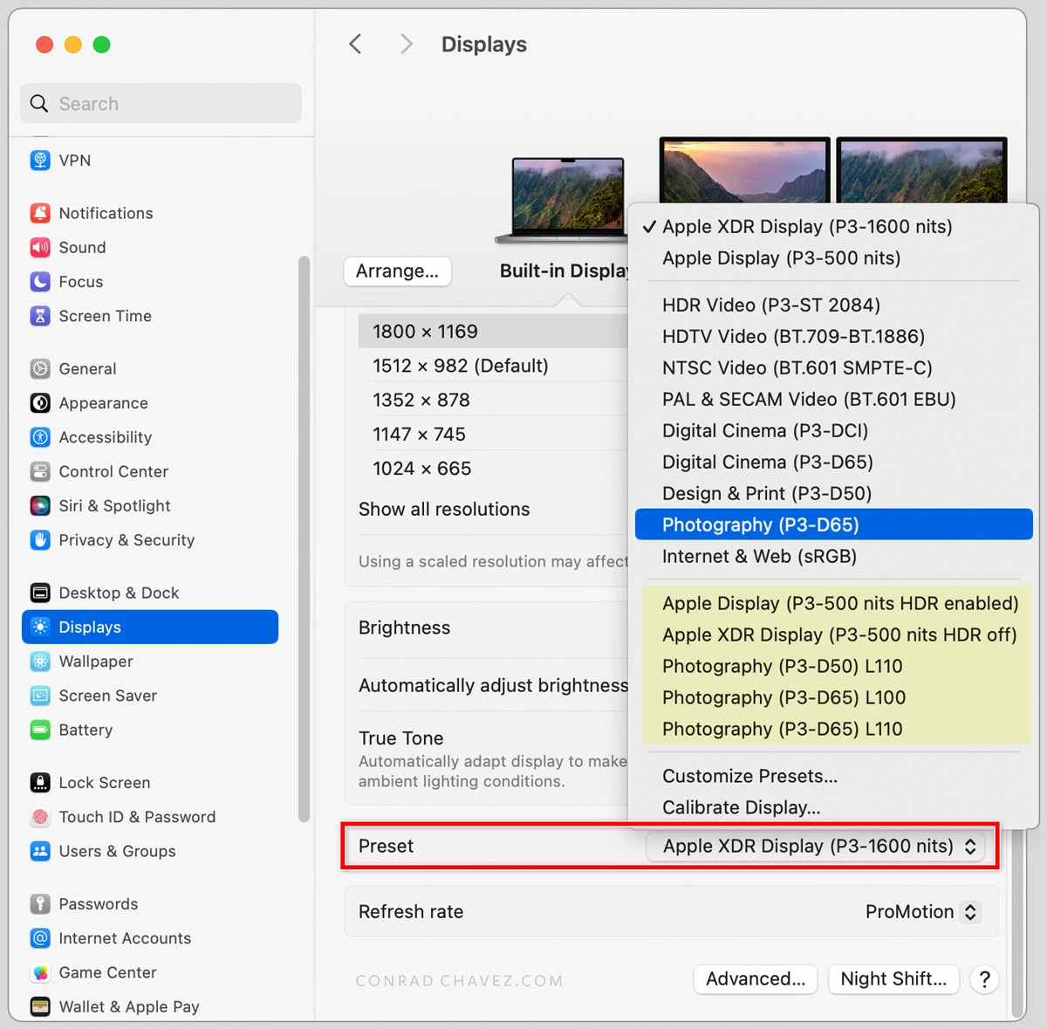Click the Search field in sidebar

pyautogui.click(x=161, y=104)
